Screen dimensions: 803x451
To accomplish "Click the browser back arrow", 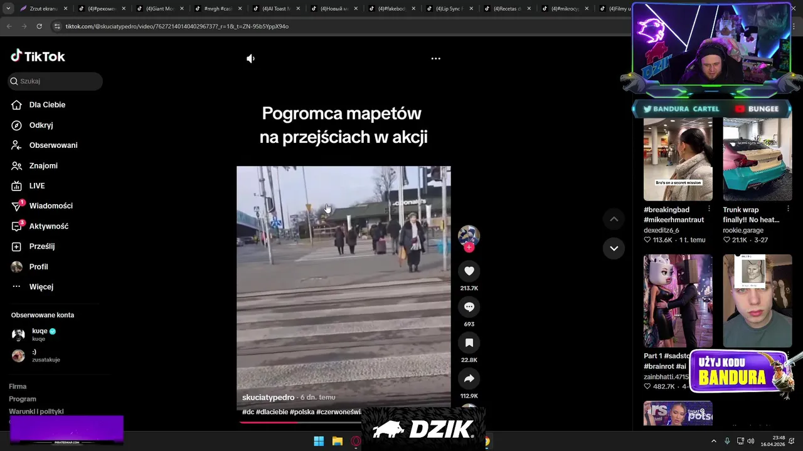I will (9, 26).
